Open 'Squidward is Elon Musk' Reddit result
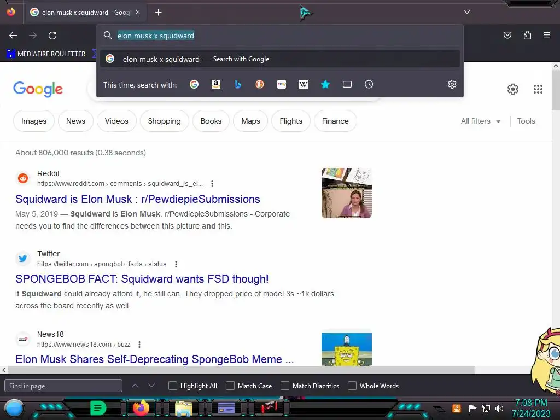 [137, 199]
